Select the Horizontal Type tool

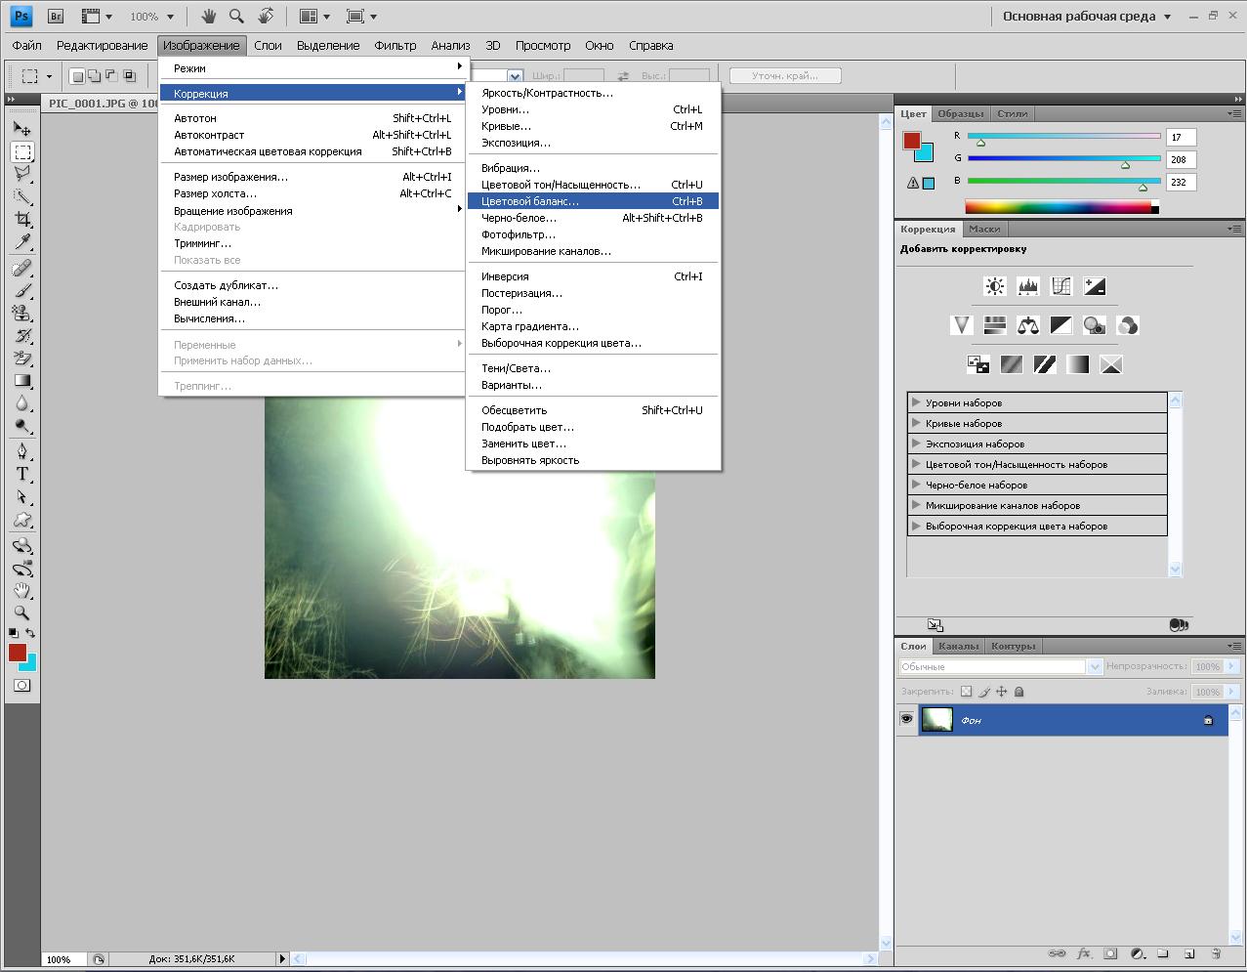[x=22, y=474]
